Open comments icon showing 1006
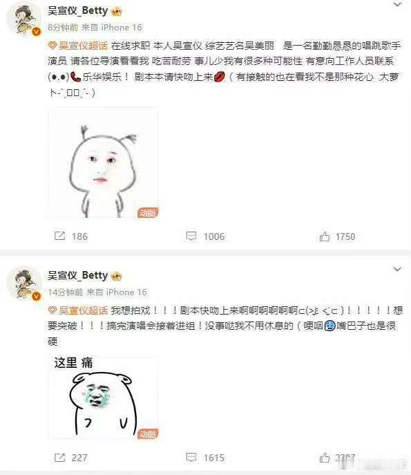 point(191,236)
